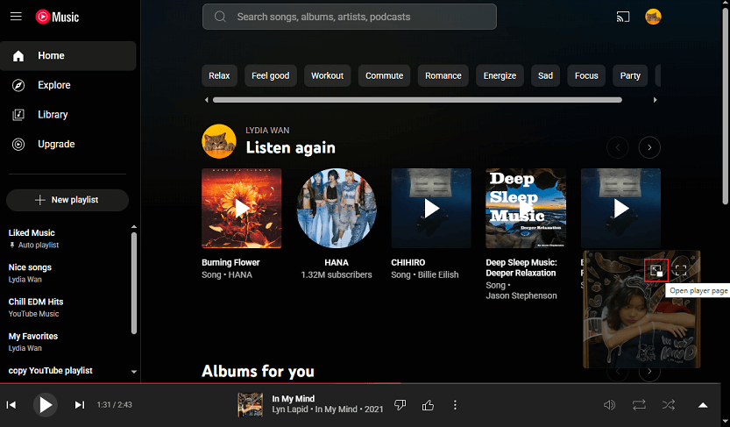Open the cast to device icon
The image size is (730, 427).
tap(623, 17)
